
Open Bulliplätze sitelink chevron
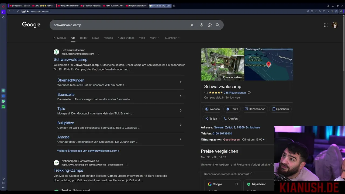(x=181, y=125)
